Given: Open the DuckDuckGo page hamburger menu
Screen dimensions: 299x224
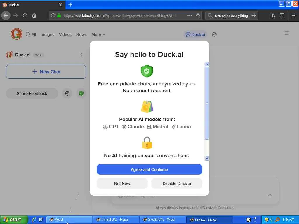Looking at the screenshot, I should pyautogui.click(x=287, y=33).
